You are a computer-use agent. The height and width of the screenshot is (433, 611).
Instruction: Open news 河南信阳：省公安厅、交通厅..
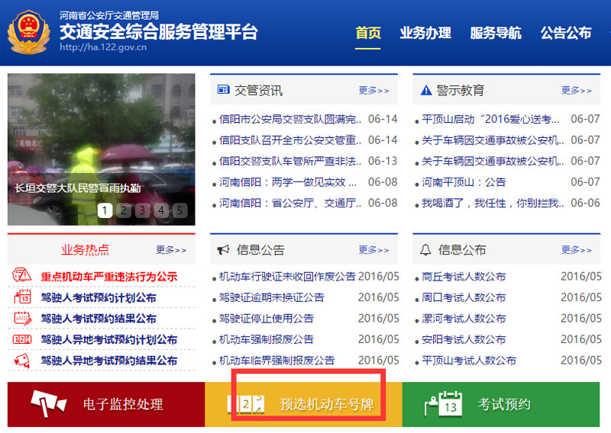coord(290,203)
